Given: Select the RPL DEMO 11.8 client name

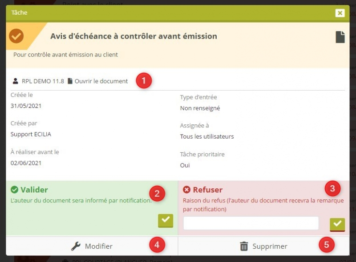Looking at the screenshot, I should coord(43,81).
